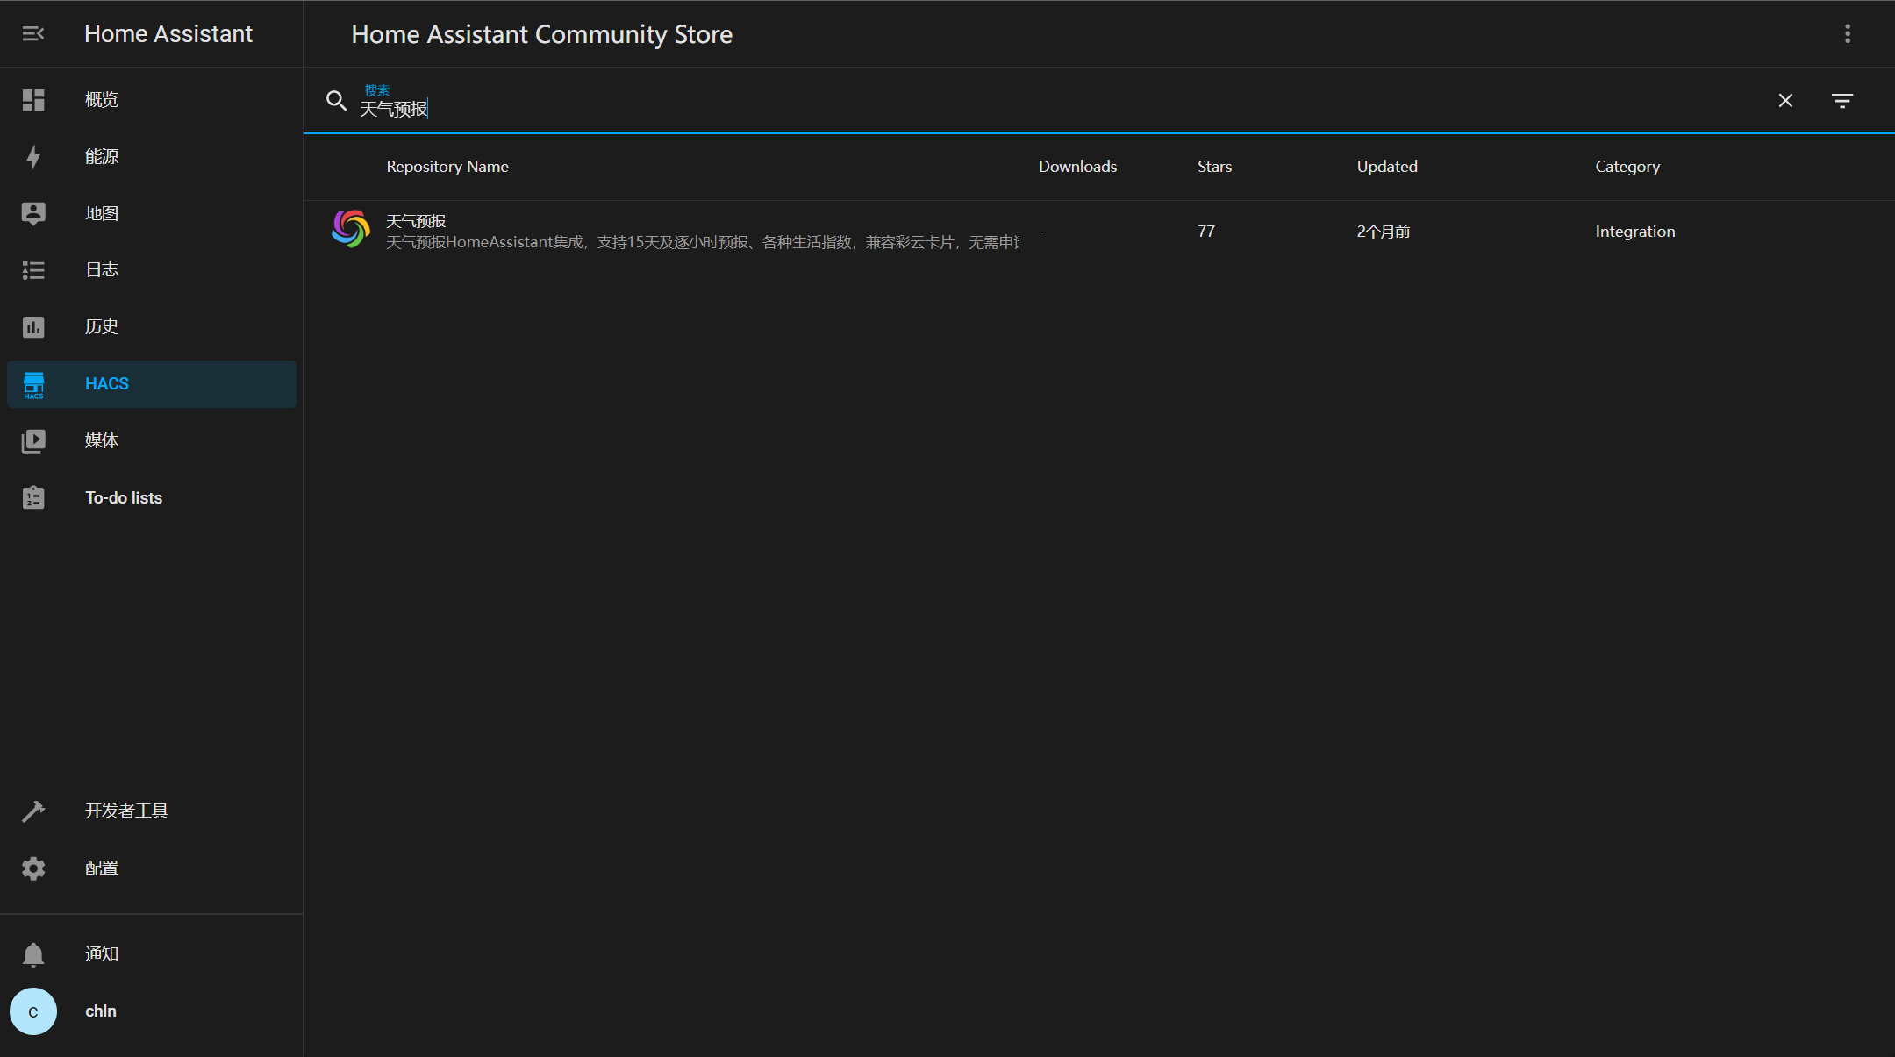This screenshot has width=1895, height=1057.
Task: Clear the search field with X
Action: point(1785,101)
